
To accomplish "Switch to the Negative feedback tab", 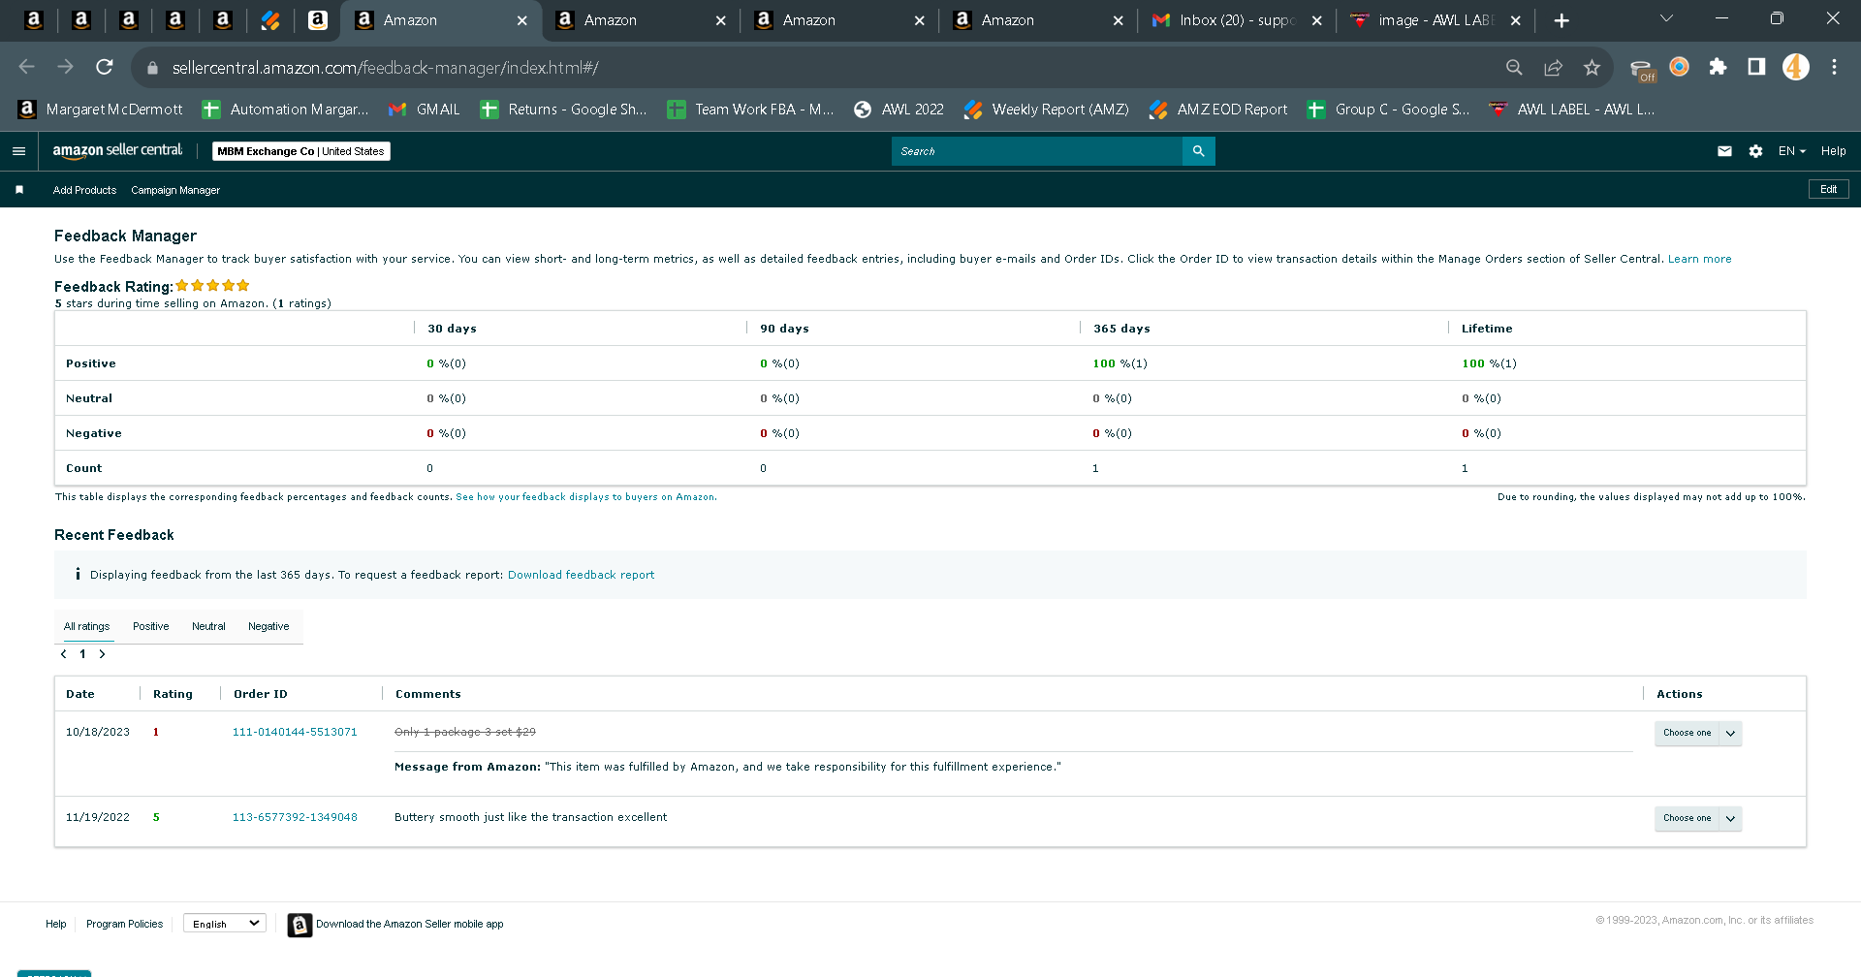I will click(x=268, y=627).
